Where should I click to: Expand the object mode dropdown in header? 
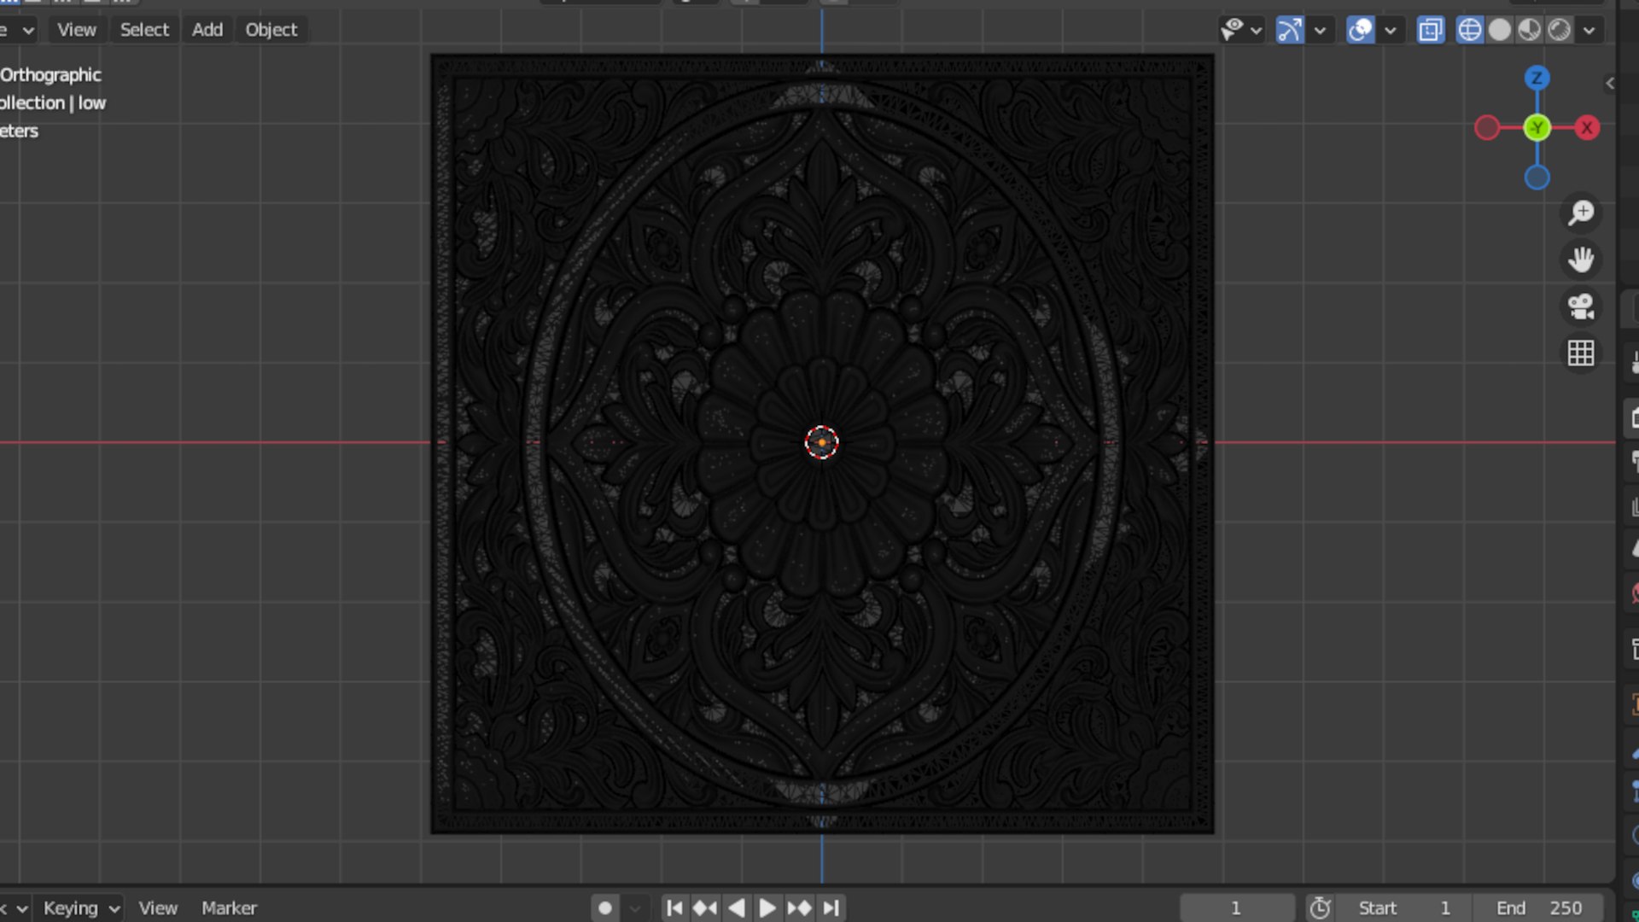(x=18, y=30)
